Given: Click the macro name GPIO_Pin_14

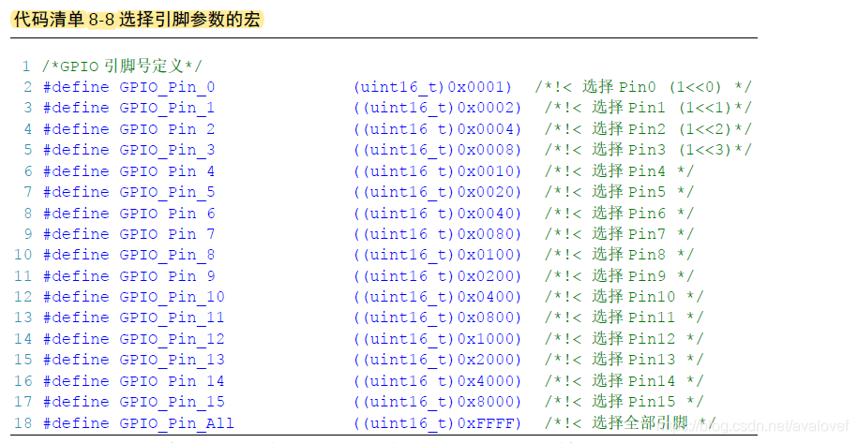Looking at the screenshot, I should [x=173, y=381].
